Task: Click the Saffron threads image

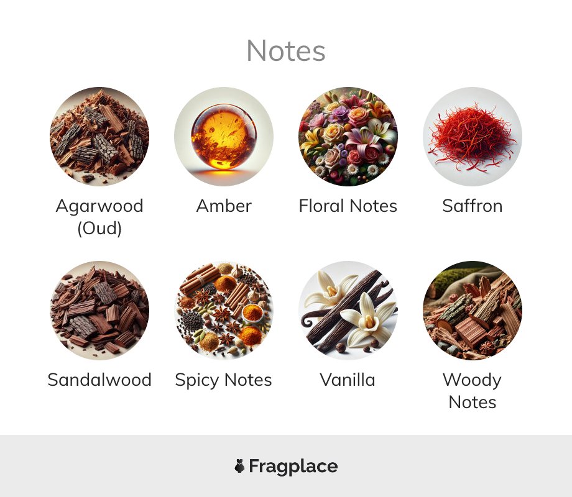Action: (x=473, y=137)
